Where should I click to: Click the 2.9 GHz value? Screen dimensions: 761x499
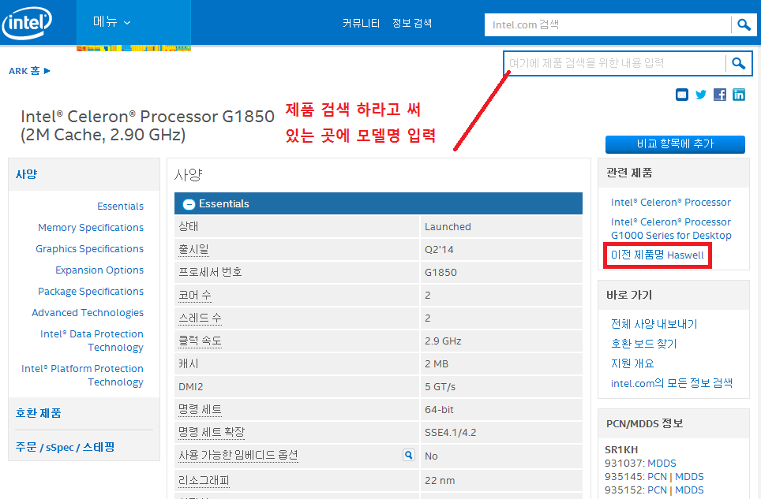pyautogui.click(x=443, y=341)
